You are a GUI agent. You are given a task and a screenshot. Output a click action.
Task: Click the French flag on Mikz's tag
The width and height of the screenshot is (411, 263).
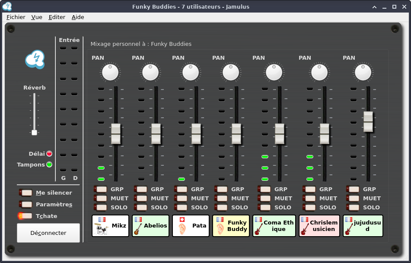(102, 219)
